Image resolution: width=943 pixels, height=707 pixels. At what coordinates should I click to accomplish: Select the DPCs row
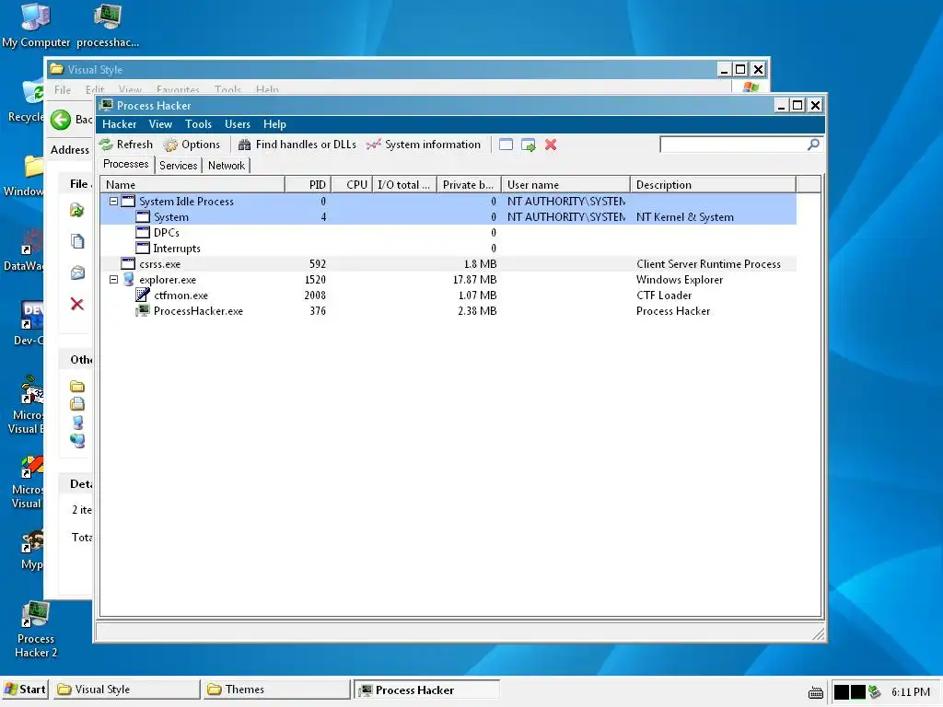click(448, 233)
